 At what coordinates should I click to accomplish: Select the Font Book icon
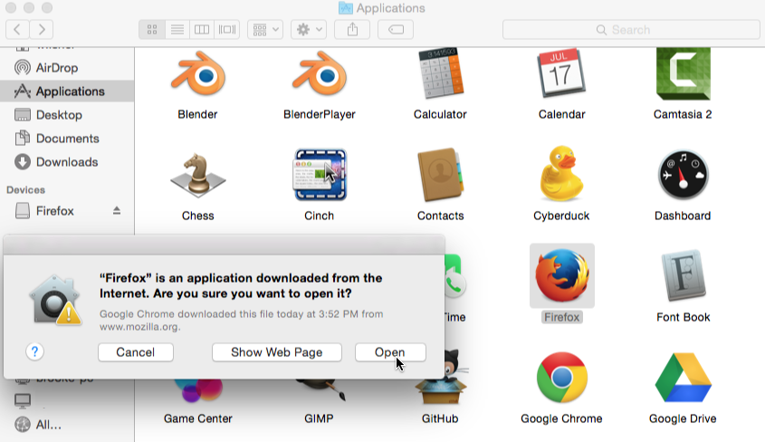point(683,276)
